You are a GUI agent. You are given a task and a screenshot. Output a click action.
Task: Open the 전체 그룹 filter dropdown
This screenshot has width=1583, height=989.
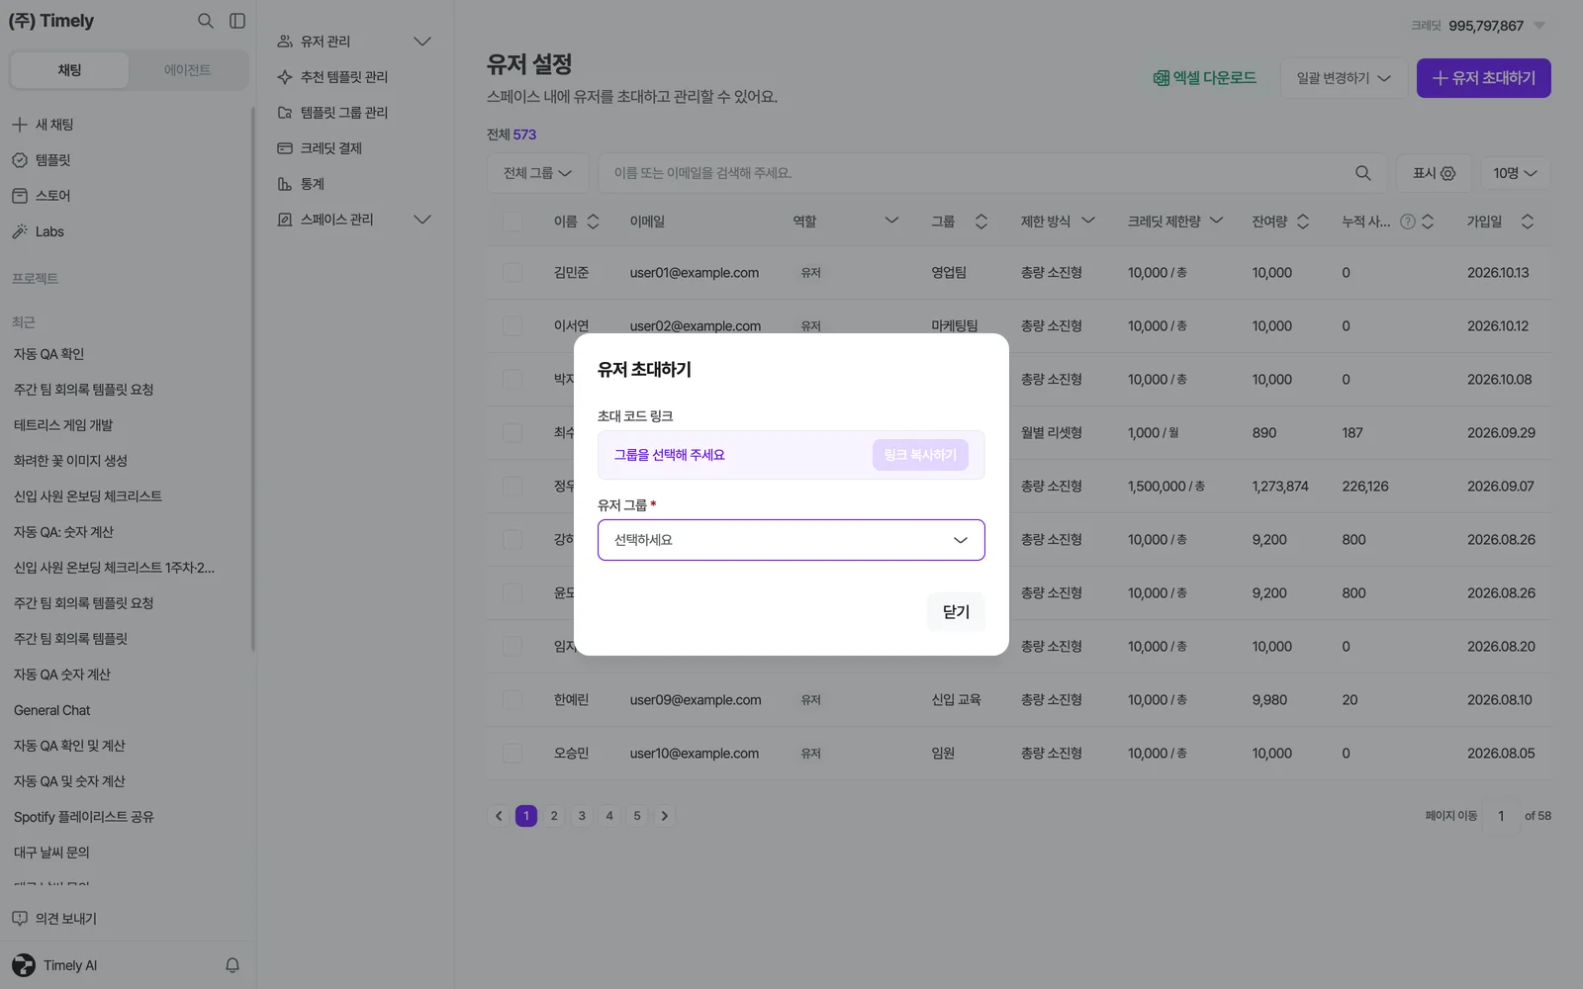click(537, 173)
